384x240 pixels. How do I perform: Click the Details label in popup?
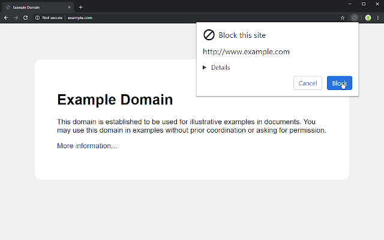coord(220,67)
